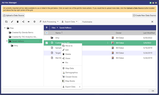Click the Ad Hoc Manager help icon

click(x=151, y=3)
